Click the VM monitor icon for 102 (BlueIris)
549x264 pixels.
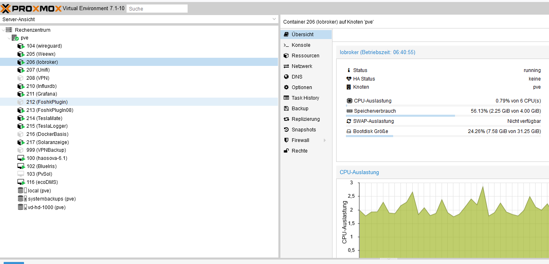tap(21, 166)
